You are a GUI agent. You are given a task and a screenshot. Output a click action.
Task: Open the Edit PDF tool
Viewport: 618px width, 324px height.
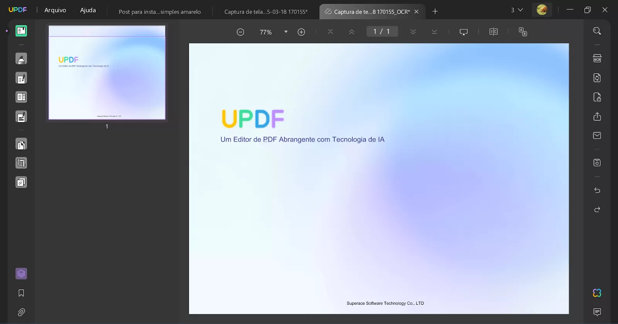[21, 78]
